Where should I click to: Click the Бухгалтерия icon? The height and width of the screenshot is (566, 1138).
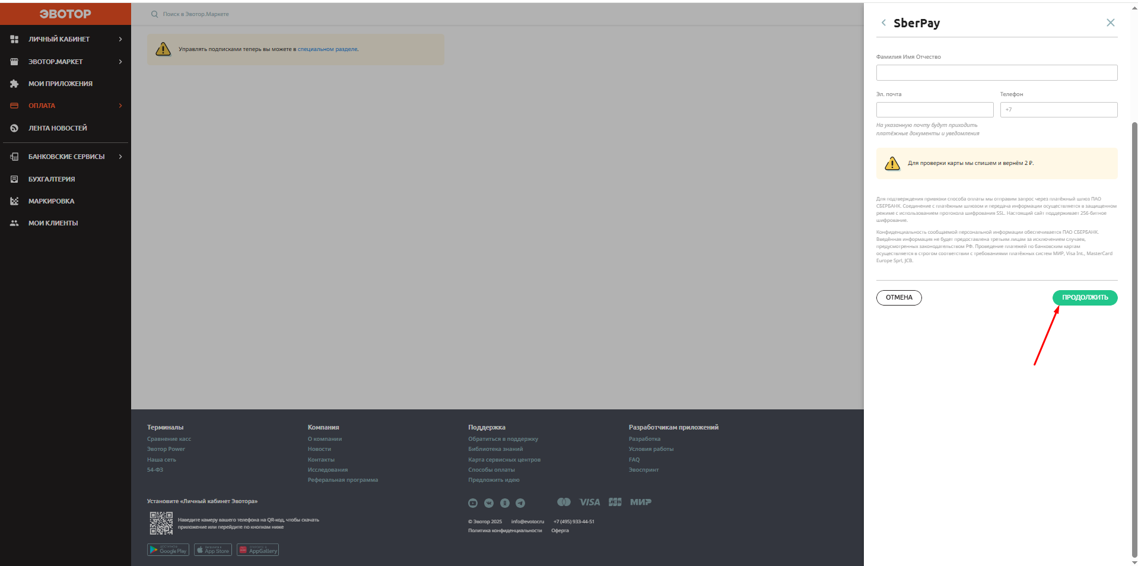tap(14, 179)
